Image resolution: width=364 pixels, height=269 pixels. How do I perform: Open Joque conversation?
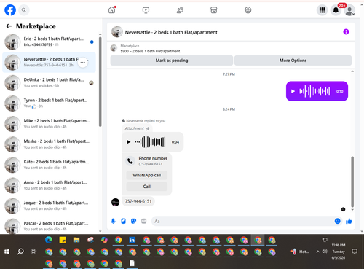click(x=49, y=206)
